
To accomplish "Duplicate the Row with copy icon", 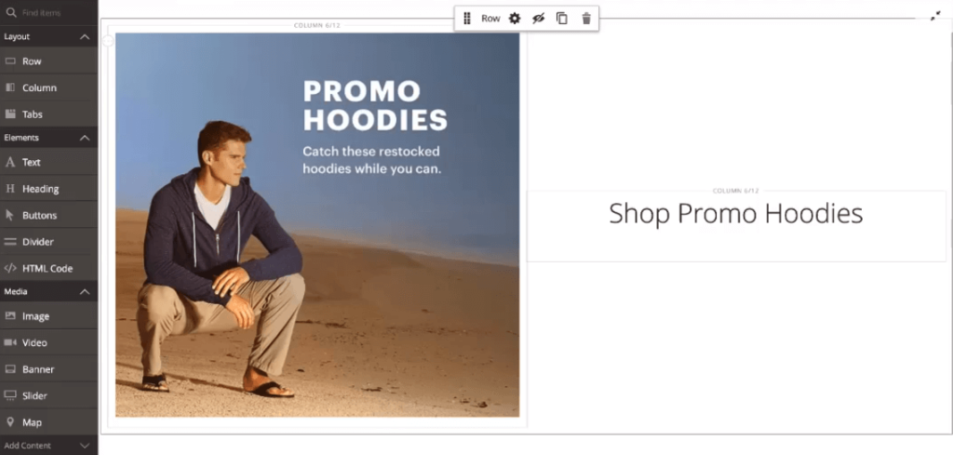I will pos(562,19).
